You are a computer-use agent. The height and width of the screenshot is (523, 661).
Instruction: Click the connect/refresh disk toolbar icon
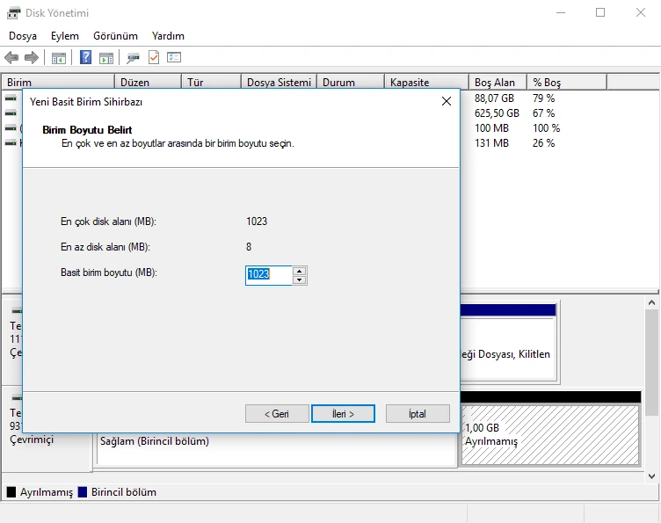tap(134, 58)
